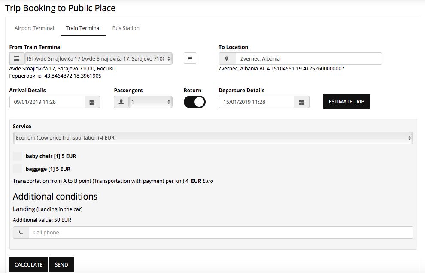Enable the baggage extra checkbox

18,169
